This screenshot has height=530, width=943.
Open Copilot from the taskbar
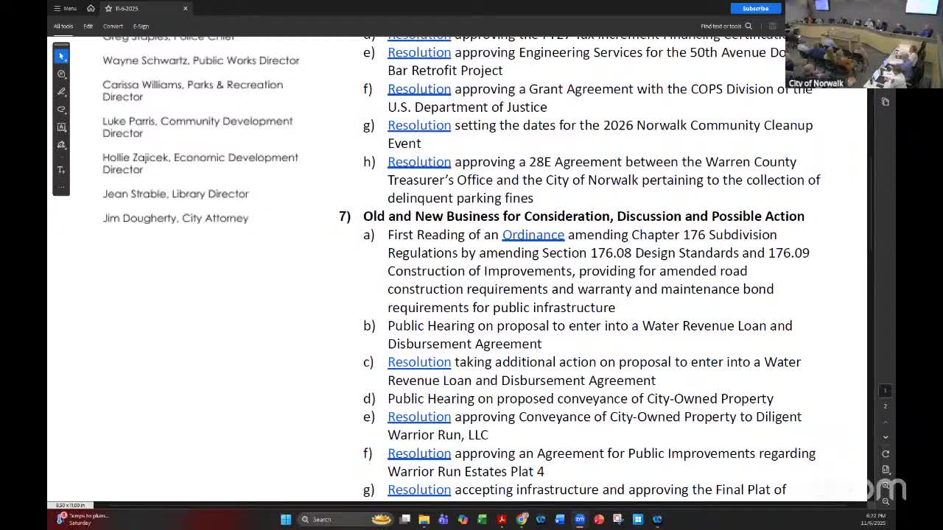tap(463, 520)
